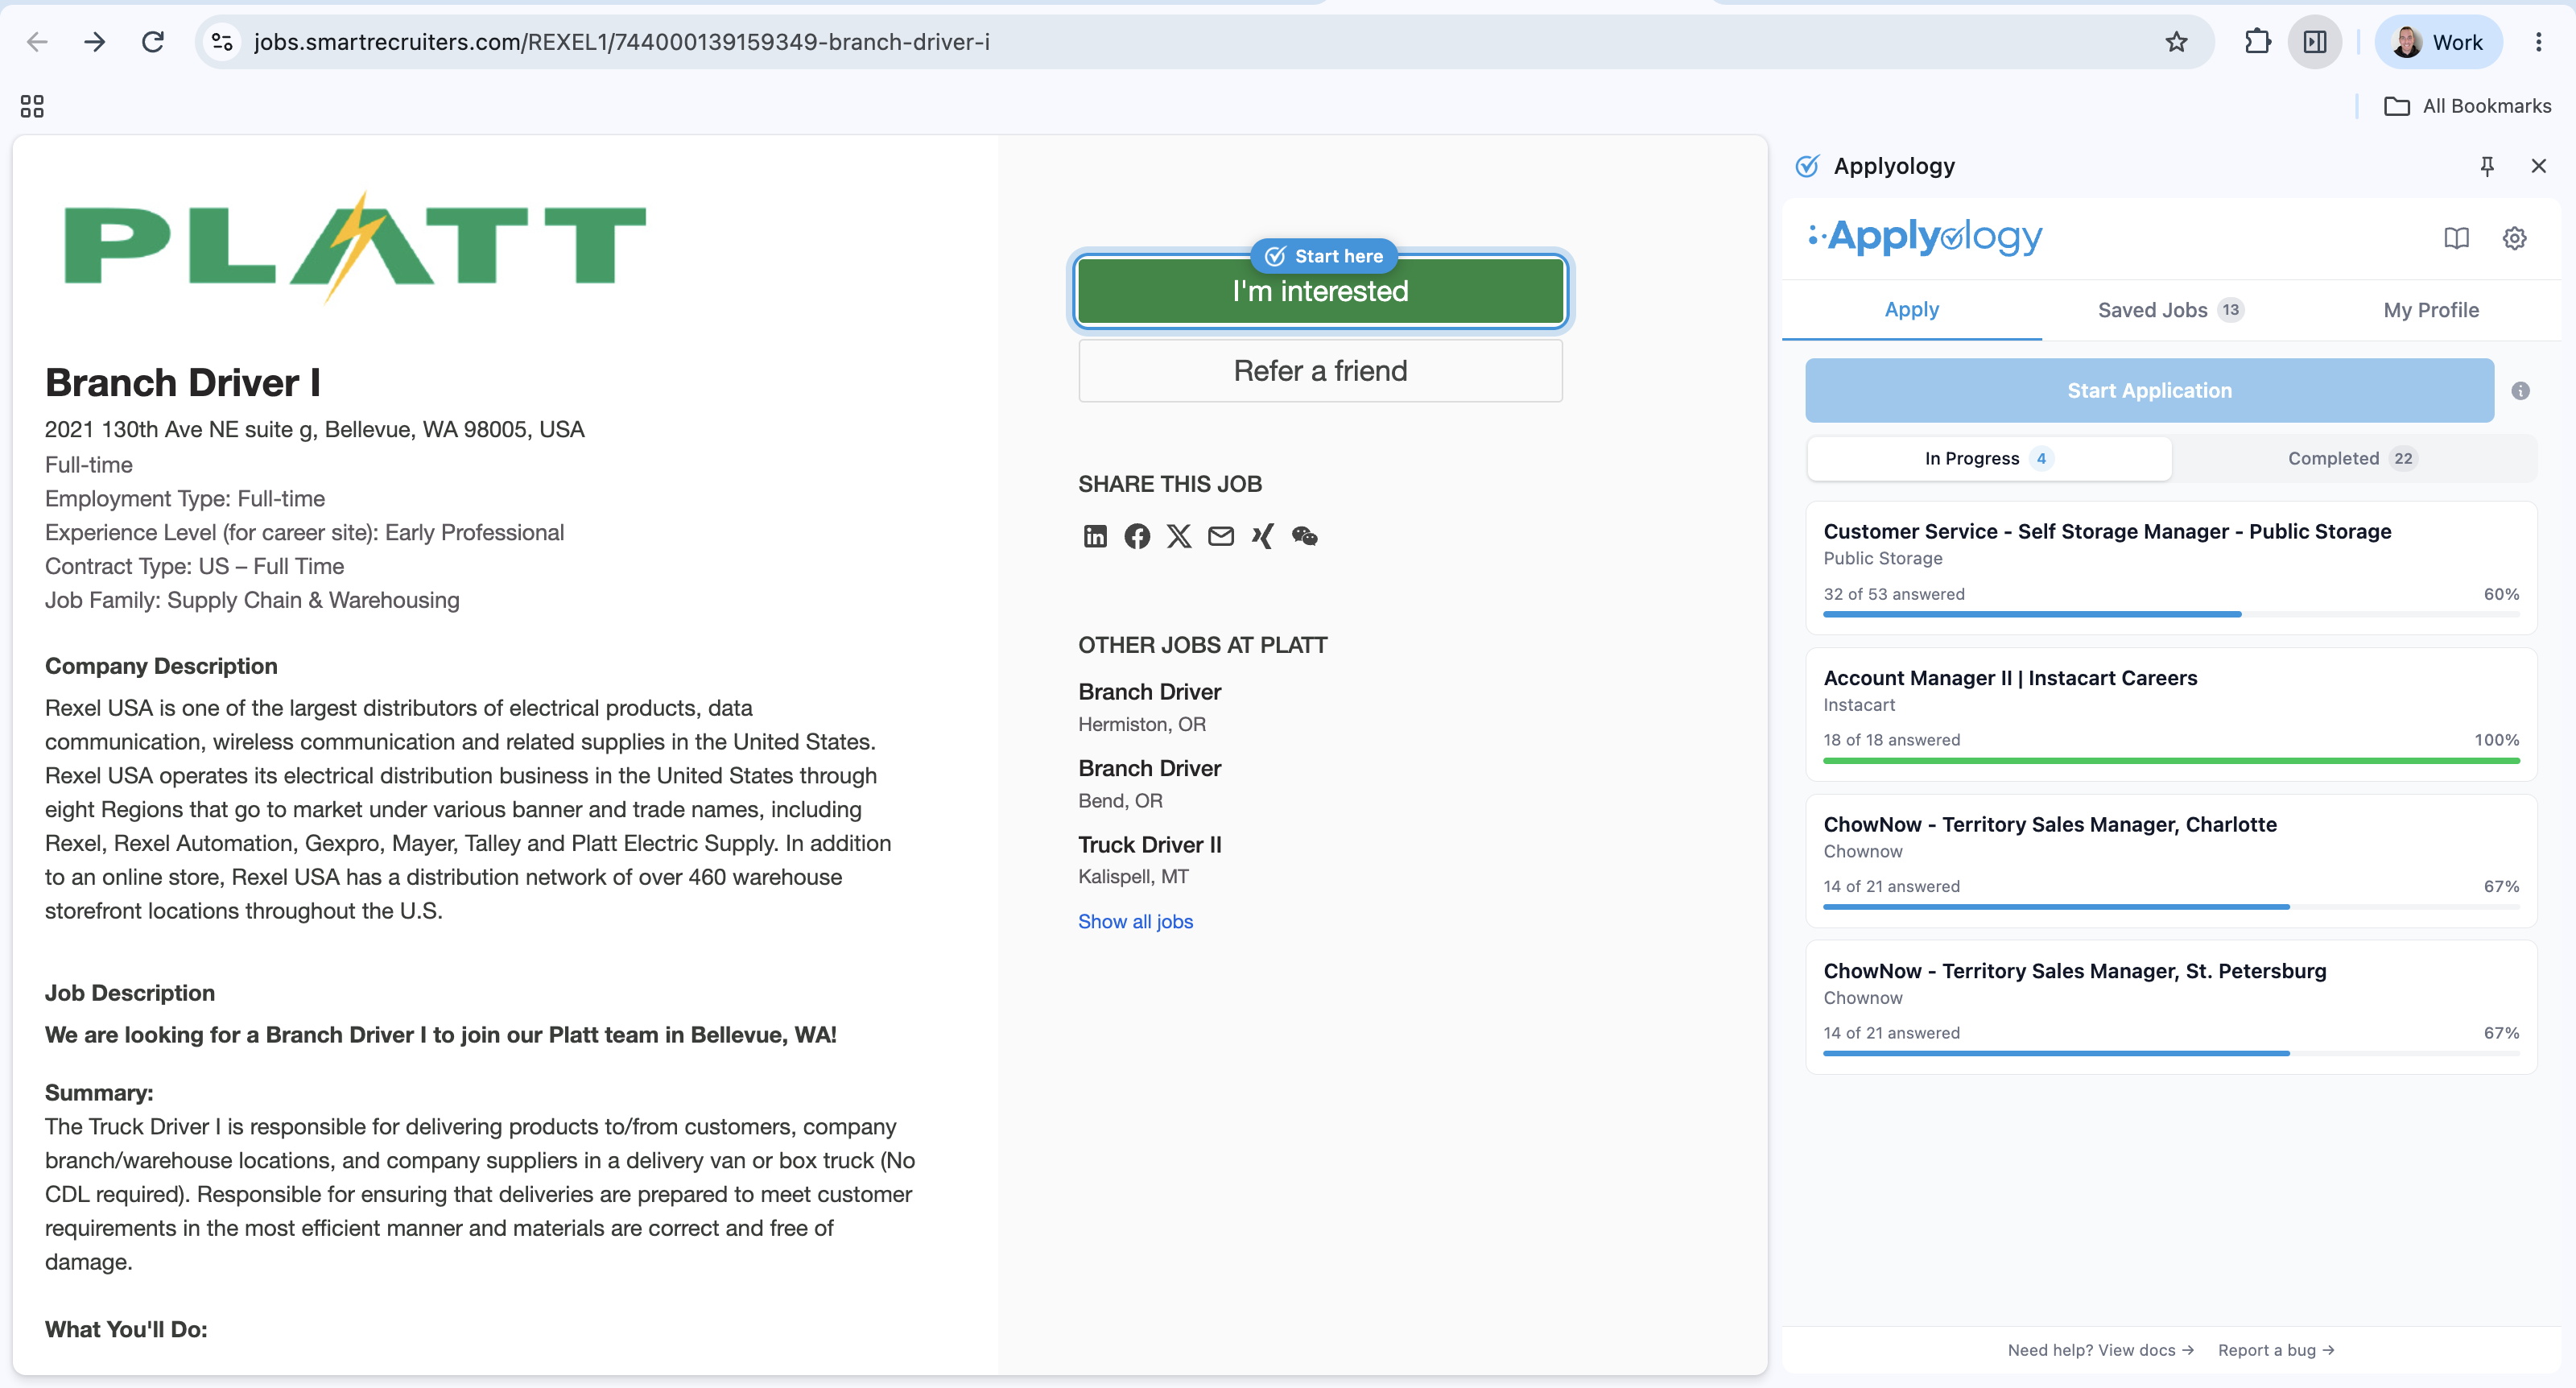Click Need help? View docs link
The image size is (2576, 1388).
click(2100, 1350)
